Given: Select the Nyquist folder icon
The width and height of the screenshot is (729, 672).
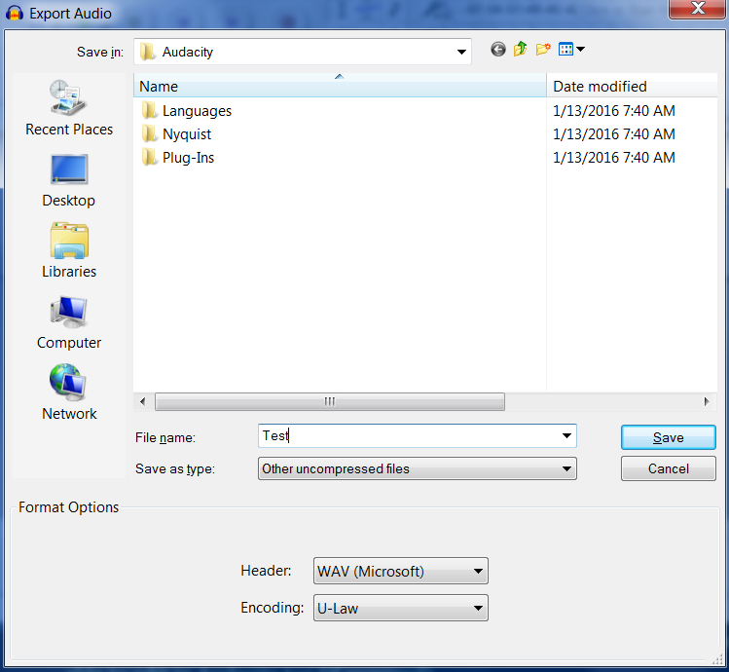Looking at the screenshot, I should (x=149, y=134).
